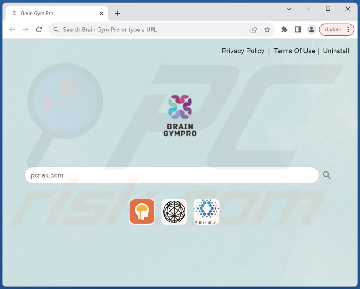360x289 pixels.
Task: Open the Extensions puzzle-piece menu
Action: tap(284, 30)
